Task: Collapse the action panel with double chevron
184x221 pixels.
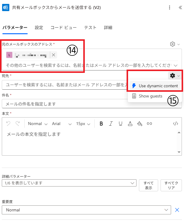Action: pyautogui.click(x=180, y=7)
